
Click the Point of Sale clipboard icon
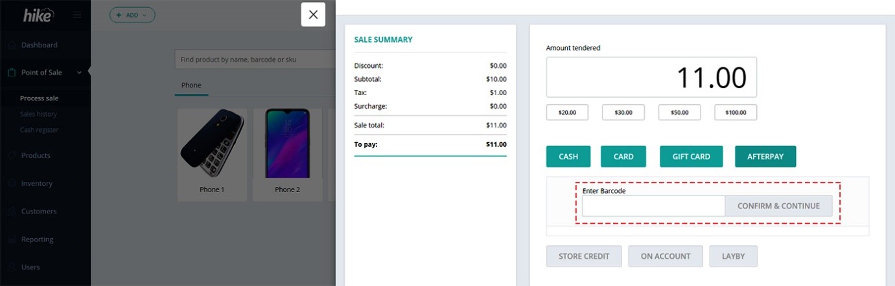(11, 72)
